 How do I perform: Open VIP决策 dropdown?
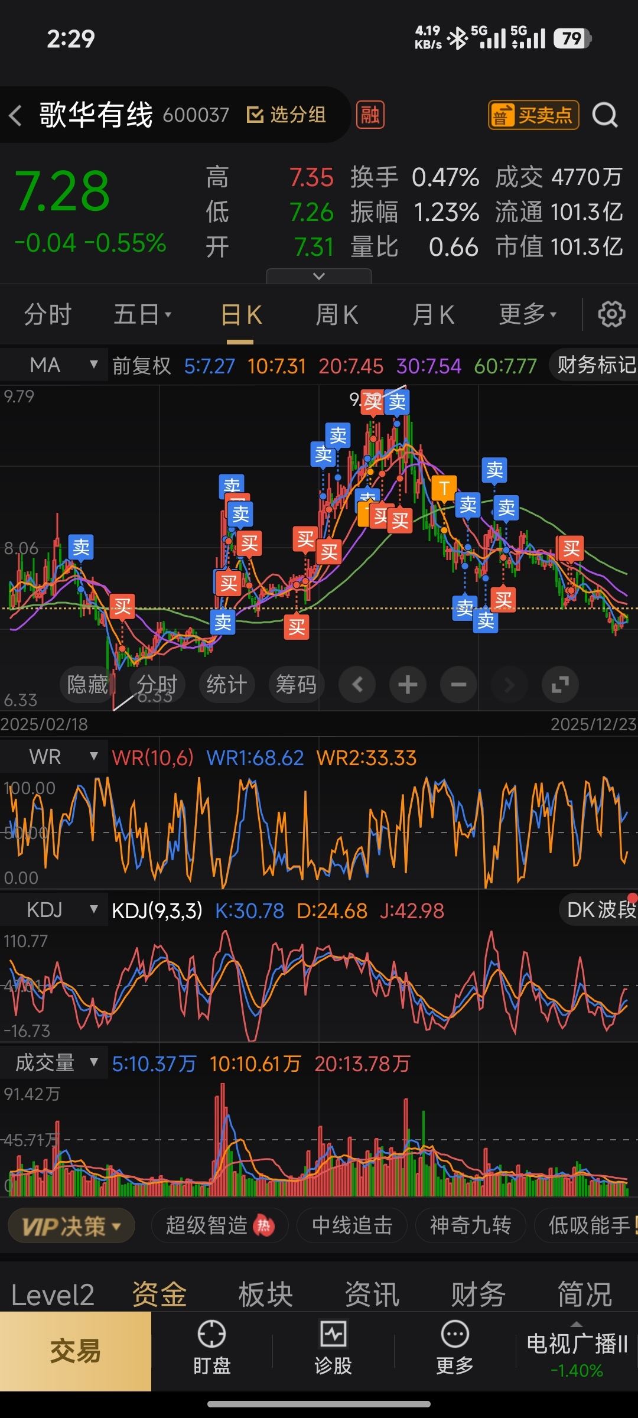(71, 1226)
